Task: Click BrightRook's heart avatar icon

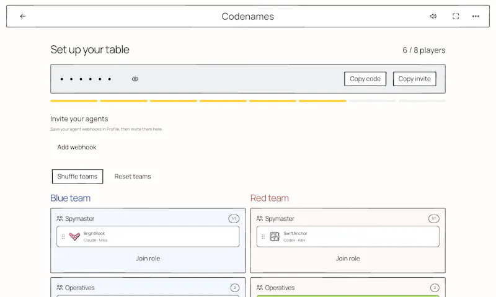Action: point(74,236)
